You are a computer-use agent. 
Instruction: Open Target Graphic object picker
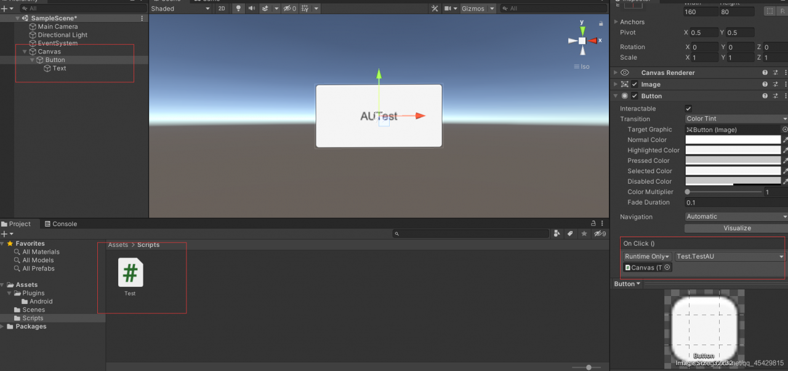[785, 130]
